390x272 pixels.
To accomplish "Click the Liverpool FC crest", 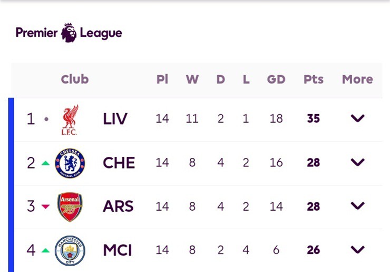I will click(x=70, y=119).
